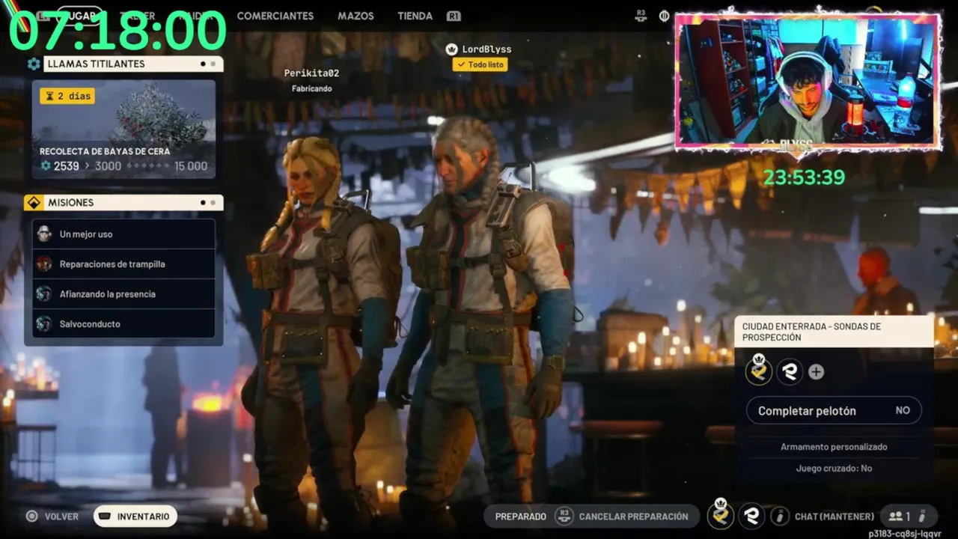This screenshot has width=958, height=539.
Task: Open the 'Recolecta de bayas de cera' event card
Action: tap(123, 130)
